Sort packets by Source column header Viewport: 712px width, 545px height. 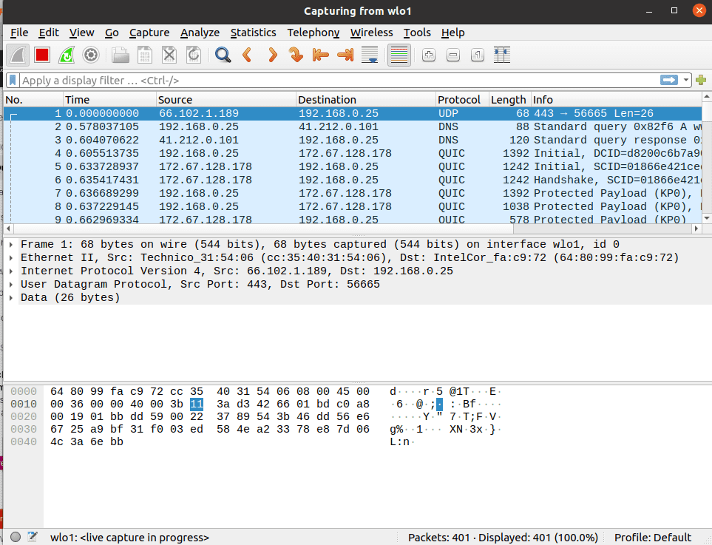click(226, 100)
